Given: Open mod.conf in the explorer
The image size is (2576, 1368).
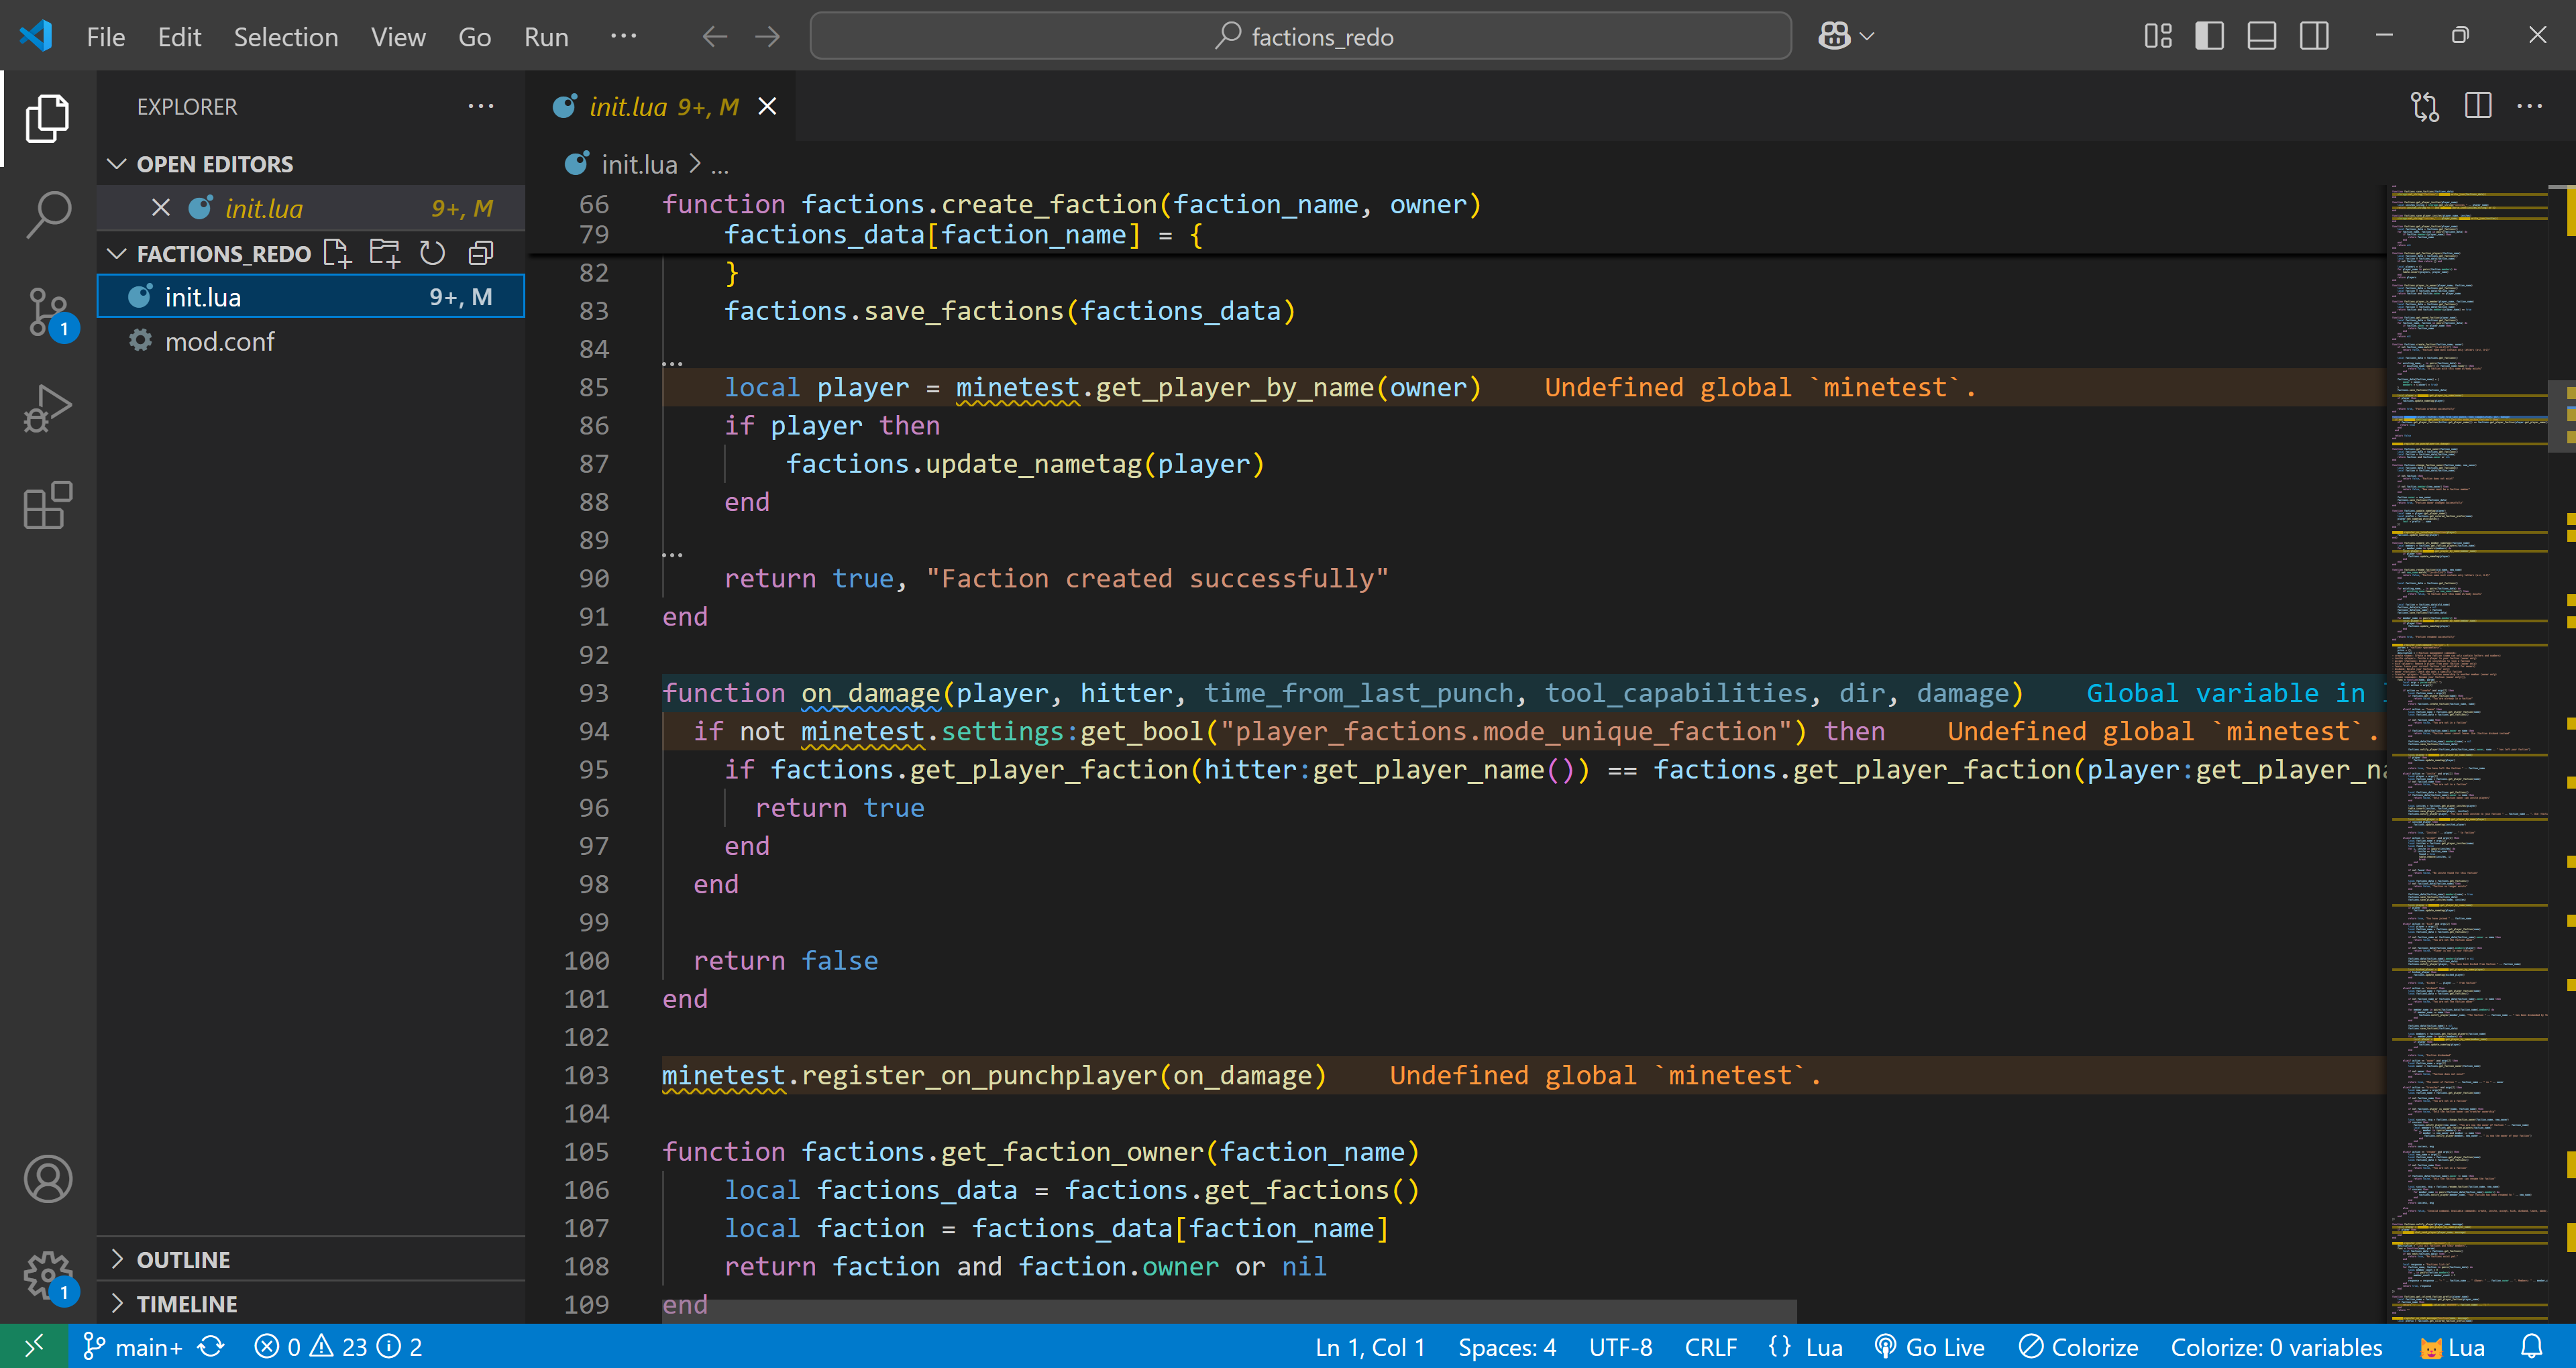Looking at the screenshot, I should pyautogui.click(x=219, y=341).
